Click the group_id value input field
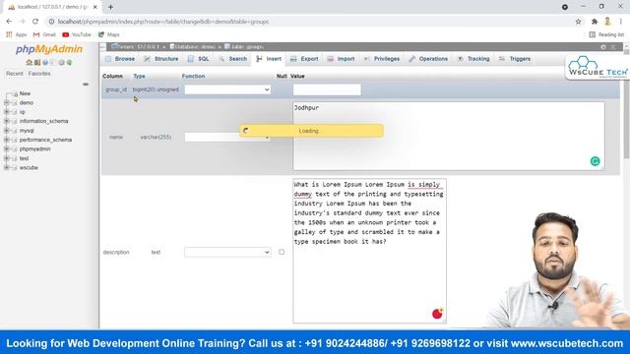This screenshot has height=354, width=630. pos(327,89)
